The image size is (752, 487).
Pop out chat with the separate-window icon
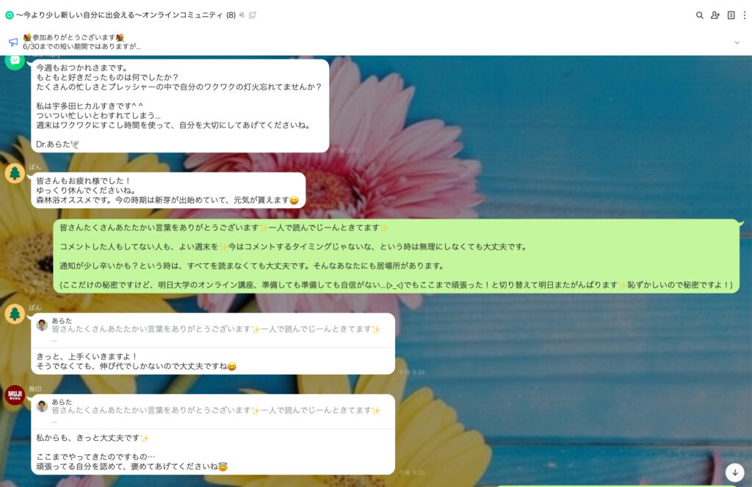tap(253, 15)
